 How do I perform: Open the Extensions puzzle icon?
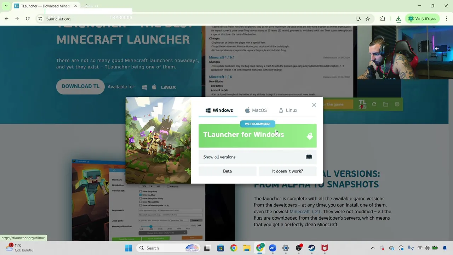383,19
